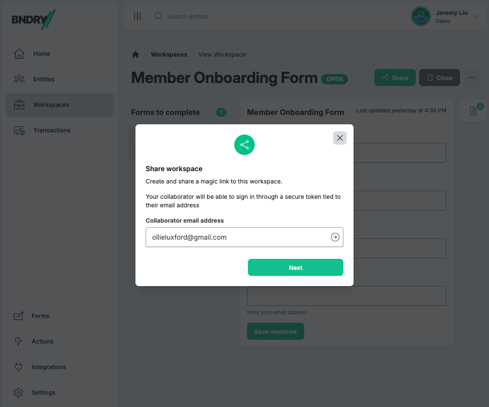
Task: Click the arrow icon in email field
Action: click(335, 238)
